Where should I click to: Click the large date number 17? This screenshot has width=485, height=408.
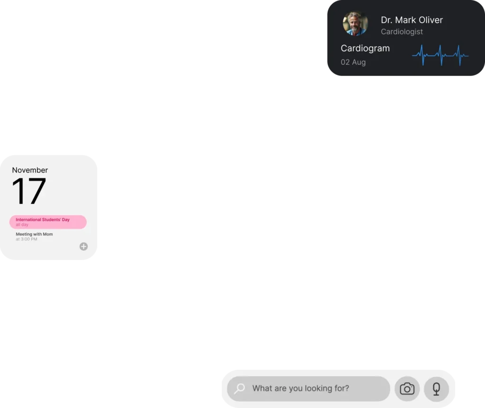(x=29, y=192)
